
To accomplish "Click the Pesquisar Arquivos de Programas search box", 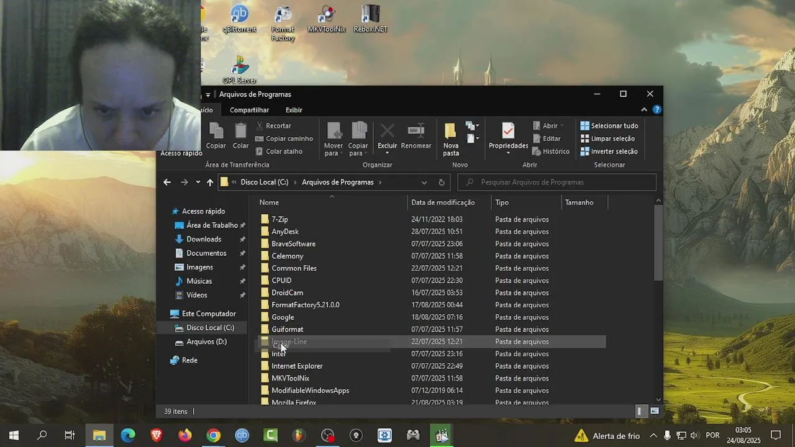I will [x=557, y=182].
